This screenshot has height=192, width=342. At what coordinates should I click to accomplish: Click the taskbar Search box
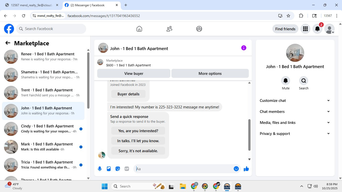pyautogui.click(x=139, y=186)
